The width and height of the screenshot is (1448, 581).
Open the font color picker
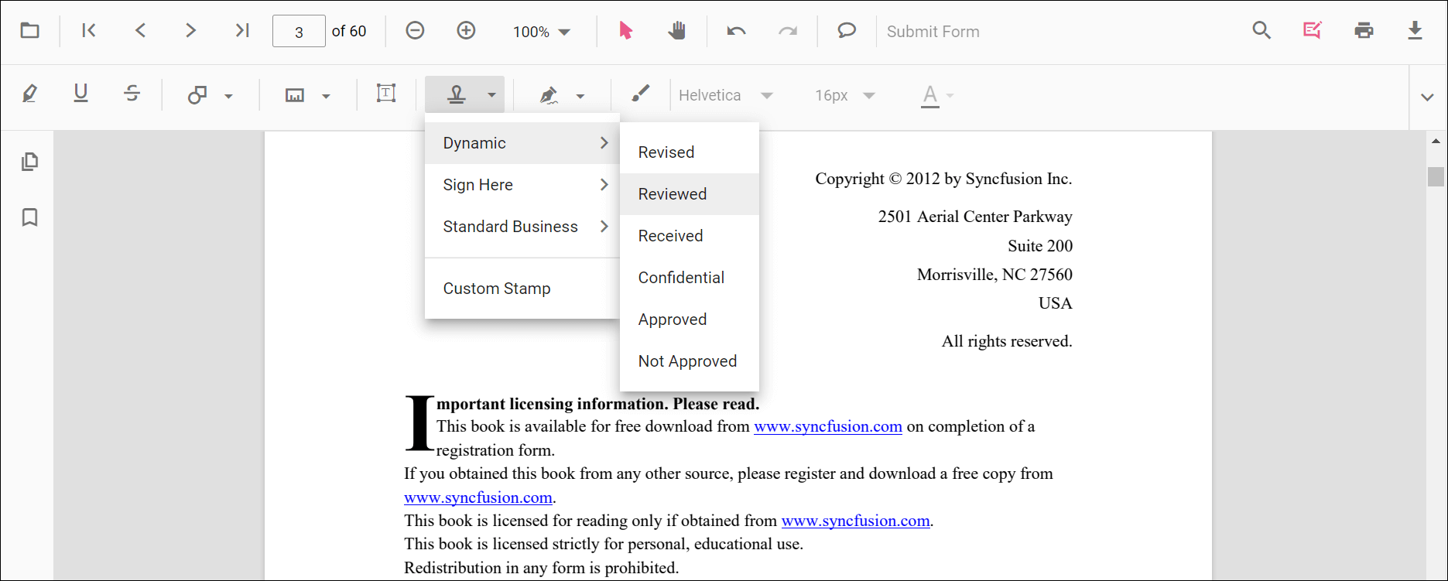click(x=937, y=95)
